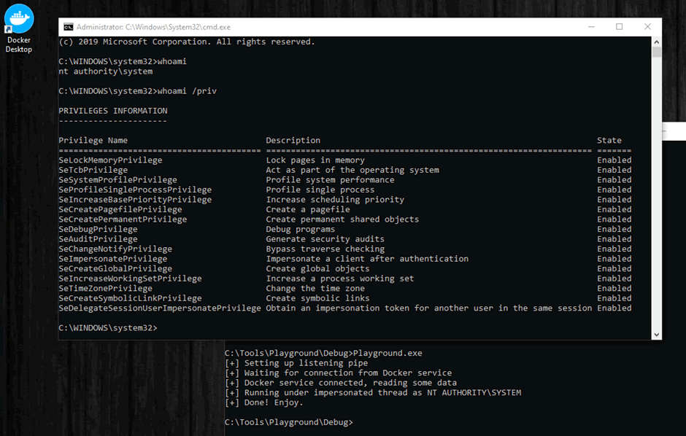The height and width of the screenshot is (436, 686).
Task: Click the empty C:\WINDOWS\system32> prompt line
Action: (x=107, y=328)
